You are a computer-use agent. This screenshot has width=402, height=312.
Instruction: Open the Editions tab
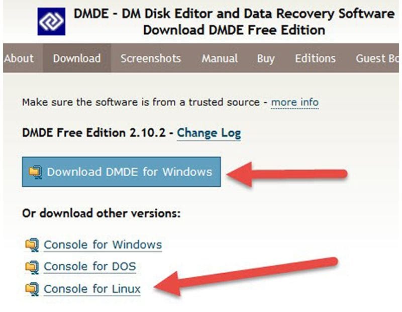click(x=315, y=58)
